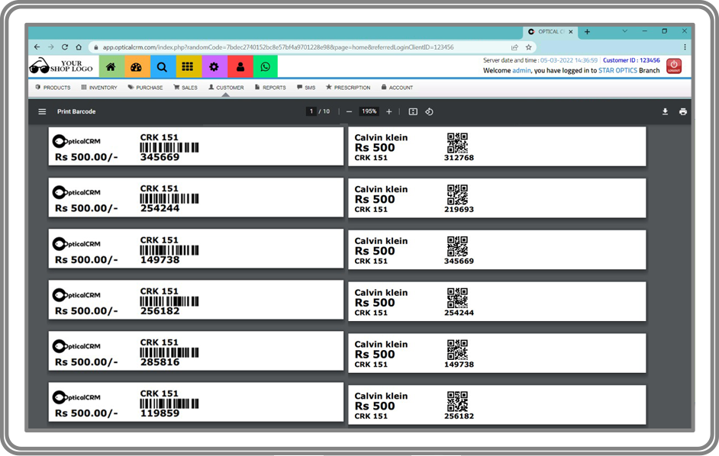
Task: Click the page number field
Action: (x=311, y=111)
